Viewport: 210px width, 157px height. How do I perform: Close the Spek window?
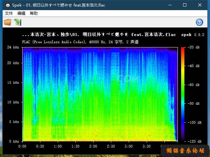pos(200,5)
